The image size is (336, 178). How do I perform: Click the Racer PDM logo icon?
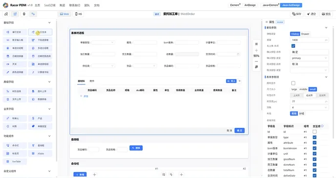click(5, 5)
